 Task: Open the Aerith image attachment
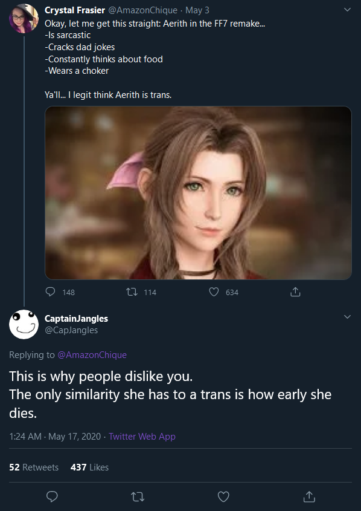coord(198,193)
